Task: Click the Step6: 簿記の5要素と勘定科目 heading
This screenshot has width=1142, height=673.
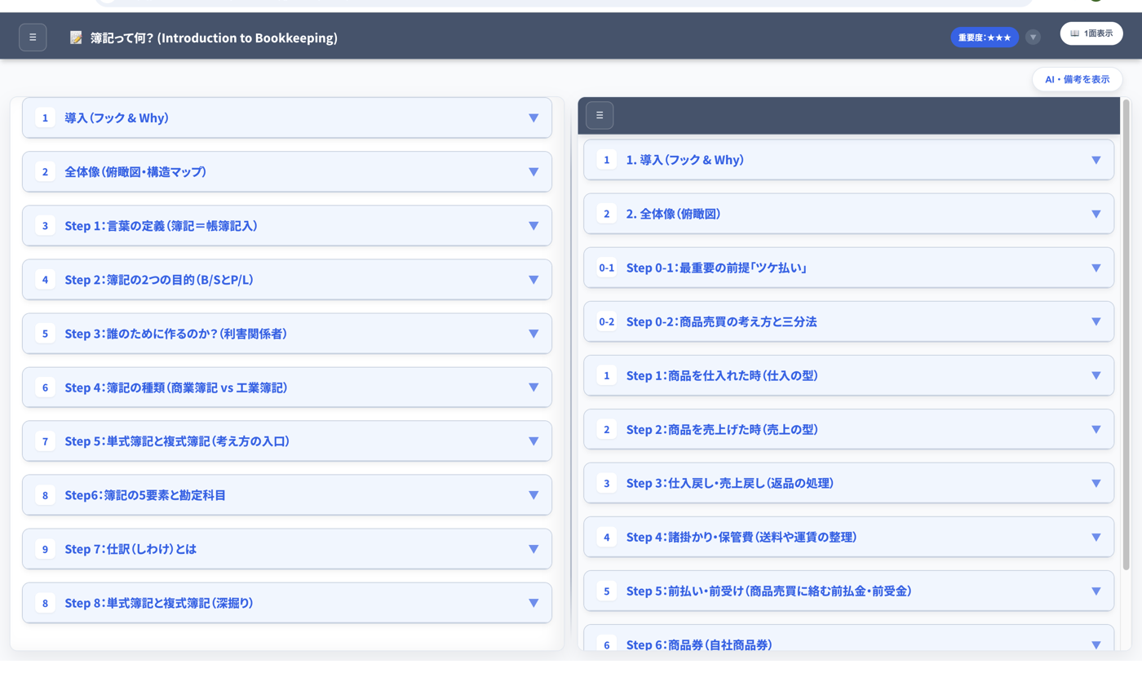Action: point(145,495)
